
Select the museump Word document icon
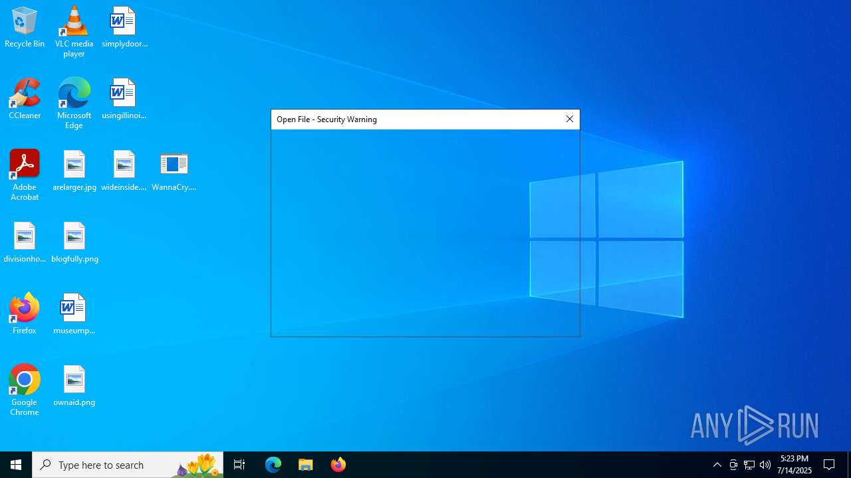tap(74, 314)
